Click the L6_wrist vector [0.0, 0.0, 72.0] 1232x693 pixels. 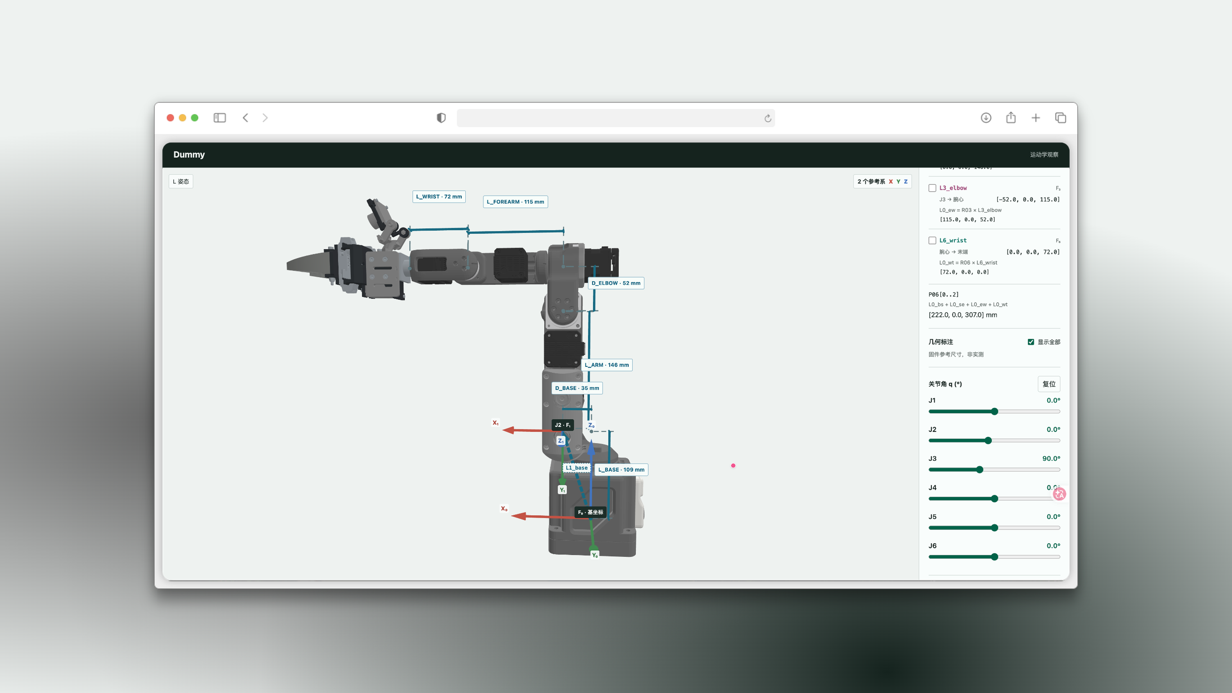(1033, 252)
